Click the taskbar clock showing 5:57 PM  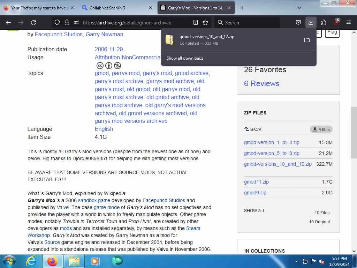(x=339, y=261)
